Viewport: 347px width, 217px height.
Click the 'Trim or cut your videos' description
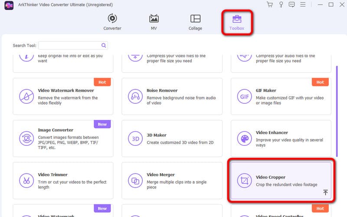pyautogui.click(x=72, y=184)
